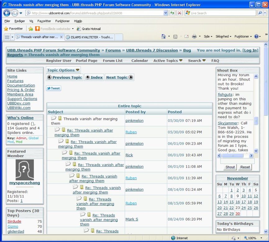The width and height of the screenshot is (269, 242).
Task: Open the Side toolbar dropdown
Action: (x=208, y=36)
